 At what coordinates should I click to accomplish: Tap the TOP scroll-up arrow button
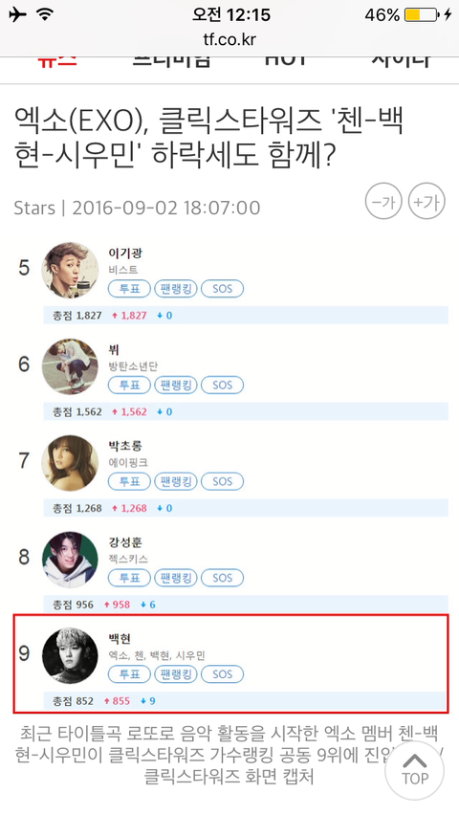[x=414, y=770]
